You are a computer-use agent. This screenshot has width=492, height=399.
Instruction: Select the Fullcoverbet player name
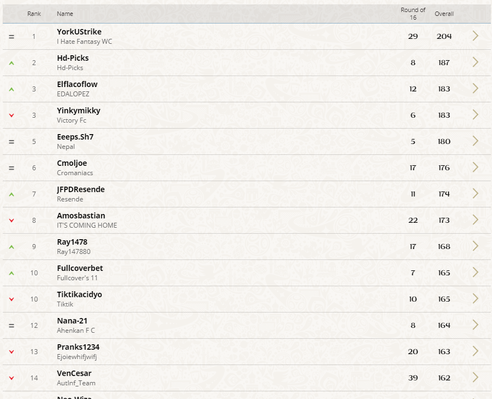(x=80, y=268)
